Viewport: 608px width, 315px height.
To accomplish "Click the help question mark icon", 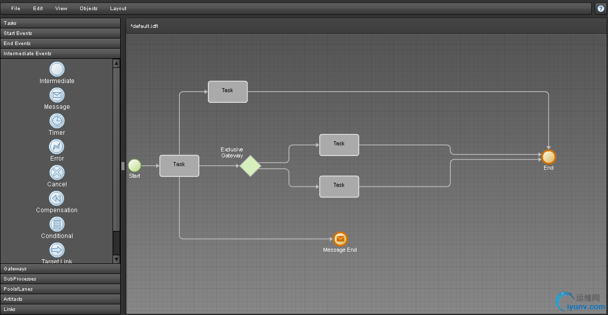I will point(600,9).
